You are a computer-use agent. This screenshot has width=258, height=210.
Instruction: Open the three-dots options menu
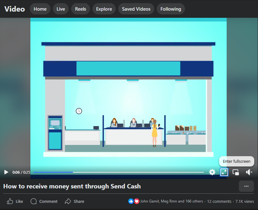pyautogui.click(x=246, y=186)
